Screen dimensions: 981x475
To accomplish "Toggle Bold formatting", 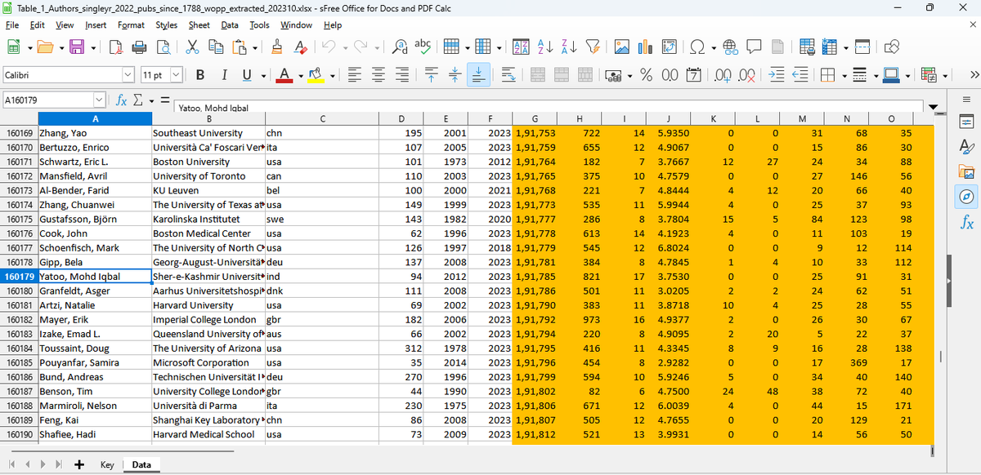I will click(200, 75).
